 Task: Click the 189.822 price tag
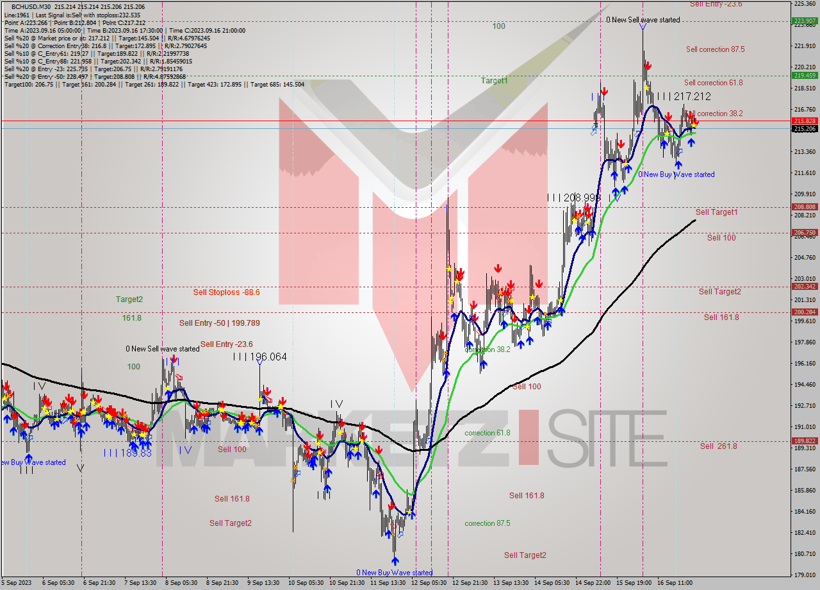[804, 441]
